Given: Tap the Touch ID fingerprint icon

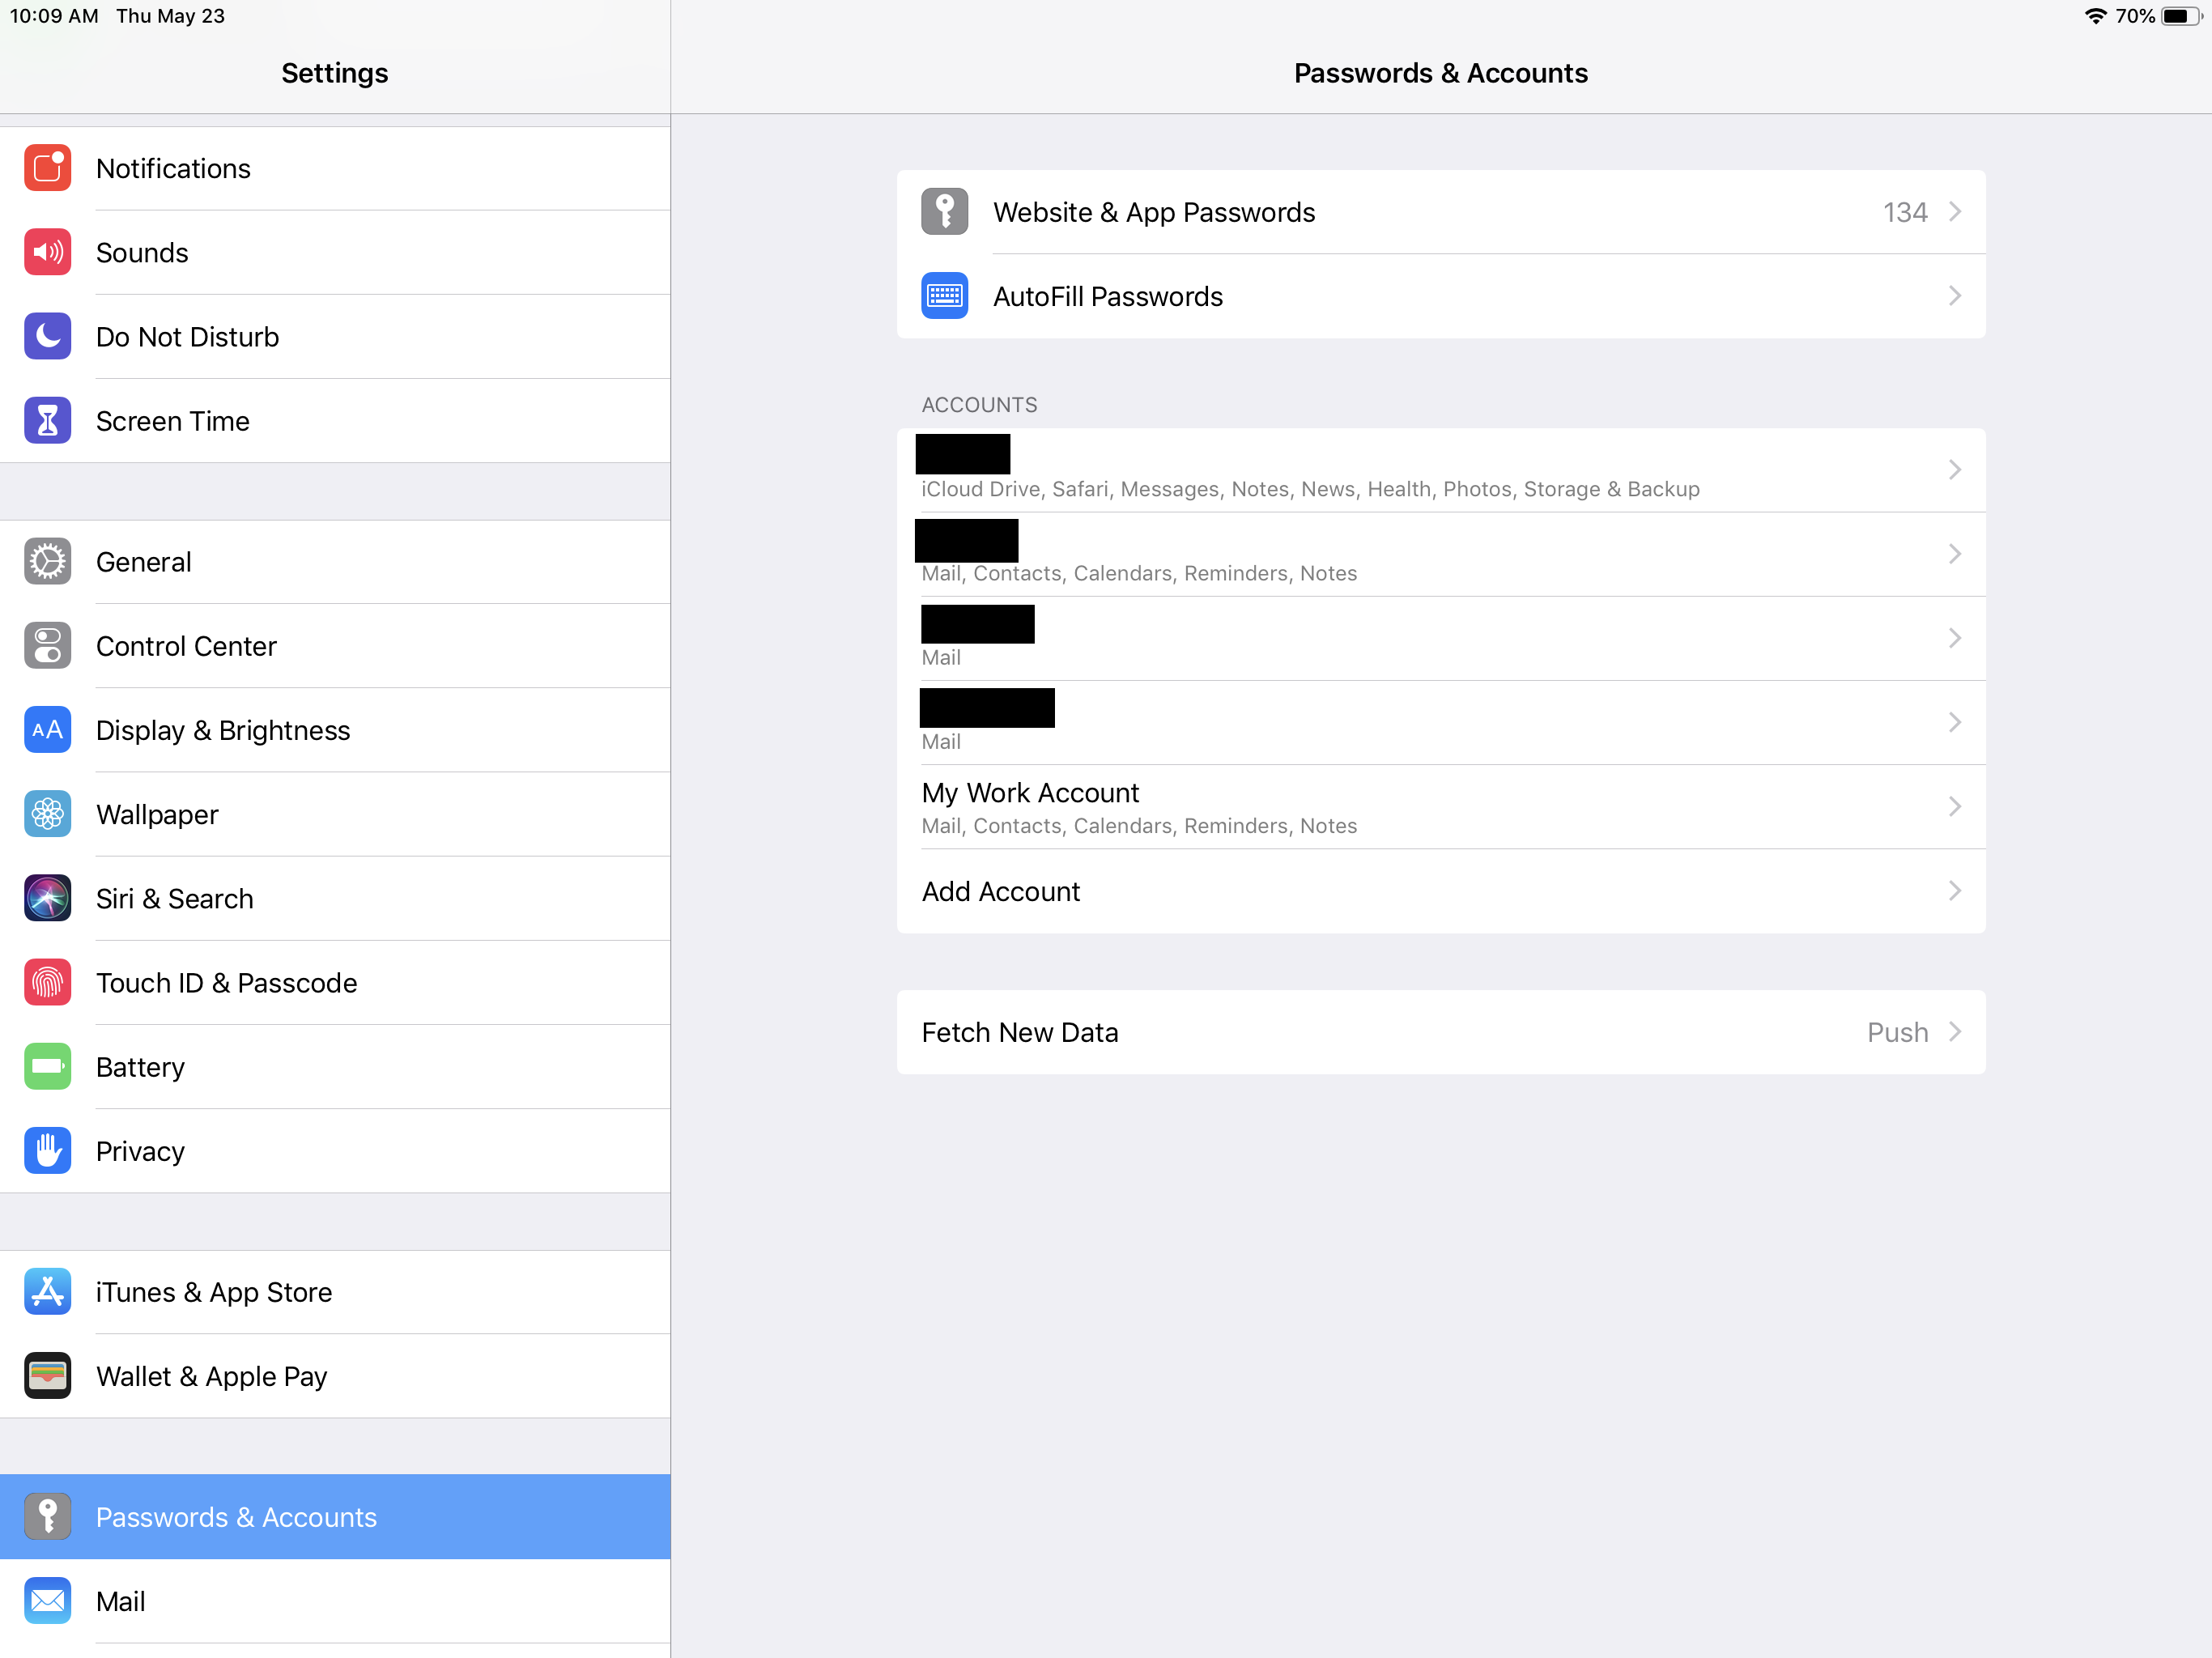Looking at the screenshot, I should pyautogui.click(x=47, y=982).
